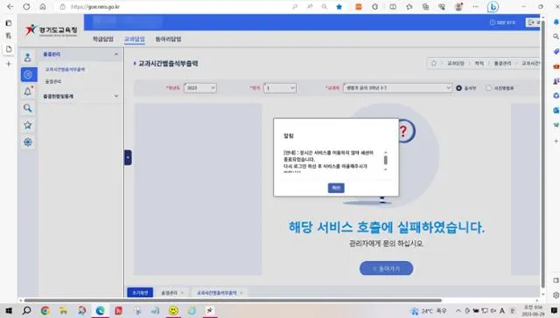Switch to the 동아리담임 tab
The height and width of the screenshot is (318, 560).
click(168, 39)
